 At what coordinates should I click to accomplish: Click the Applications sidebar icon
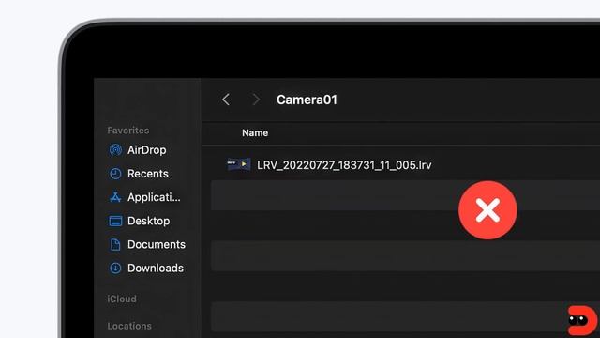[115, 197]
